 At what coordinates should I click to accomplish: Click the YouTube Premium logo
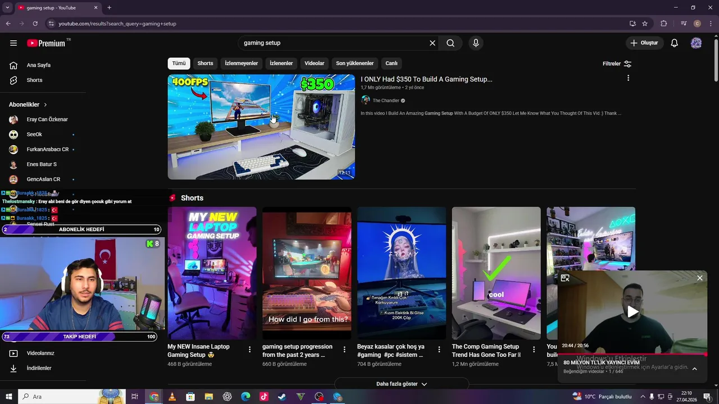47,43
